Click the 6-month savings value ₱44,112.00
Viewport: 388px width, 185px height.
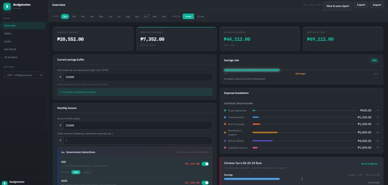coord(237,39)
